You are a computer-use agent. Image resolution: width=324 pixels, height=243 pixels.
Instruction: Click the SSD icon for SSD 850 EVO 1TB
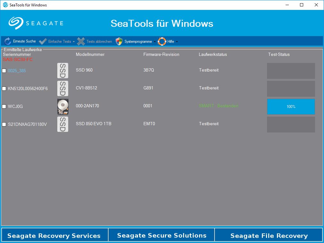pos(63,124)
